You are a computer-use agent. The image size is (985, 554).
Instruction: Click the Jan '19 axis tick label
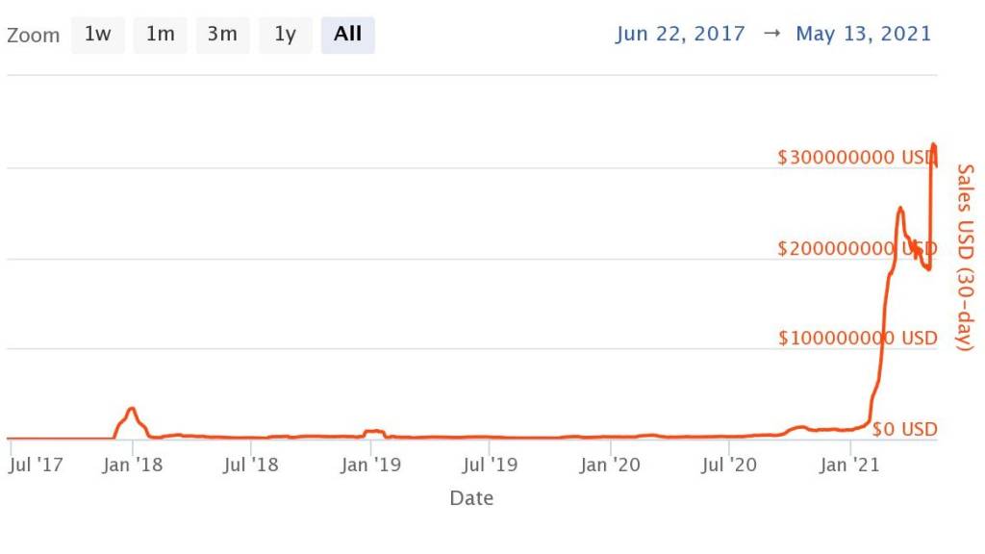pyautogui.click(x=370, y=466)
